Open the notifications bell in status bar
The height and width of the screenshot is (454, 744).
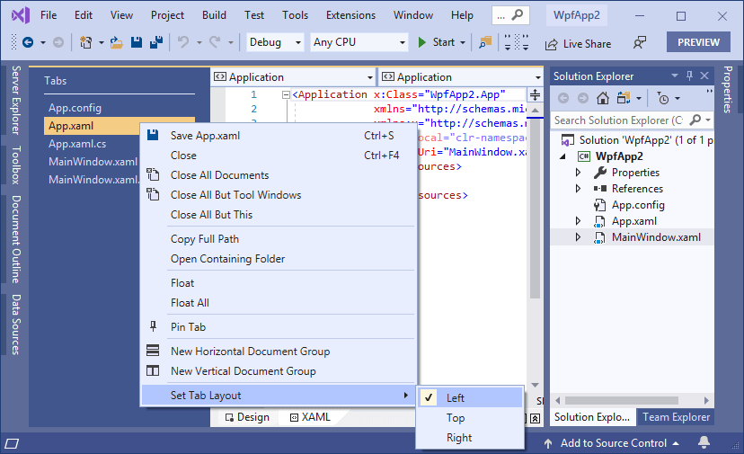pyautogui.click(x=704, y=442)
